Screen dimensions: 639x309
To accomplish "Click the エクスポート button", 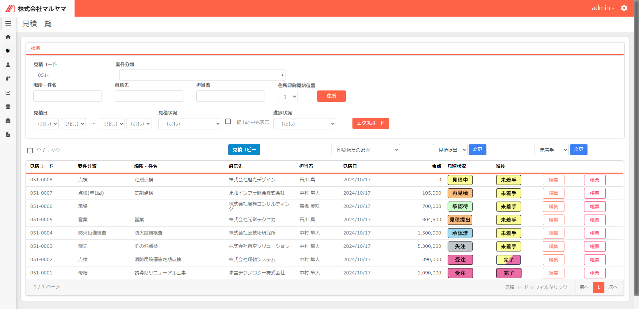I will [x=371, y=123].
